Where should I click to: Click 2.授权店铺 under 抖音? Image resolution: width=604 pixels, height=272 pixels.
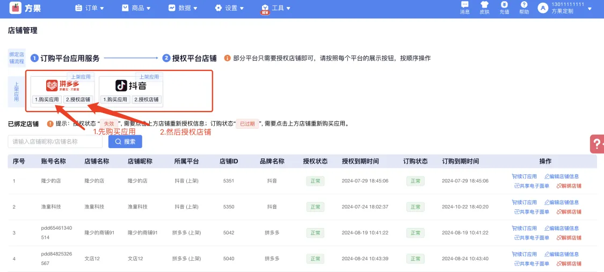(x=146, y=99)
